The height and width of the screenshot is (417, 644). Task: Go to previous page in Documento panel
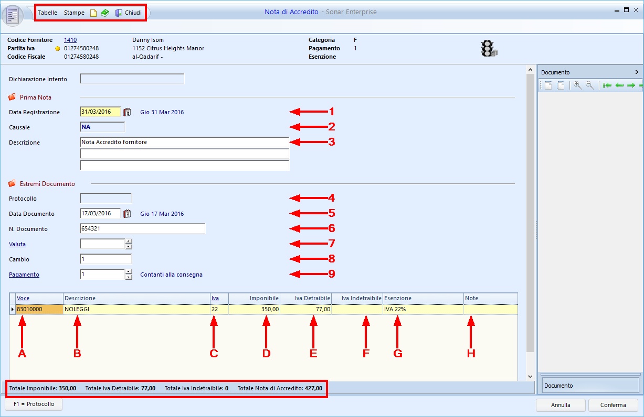pos(619,85)
